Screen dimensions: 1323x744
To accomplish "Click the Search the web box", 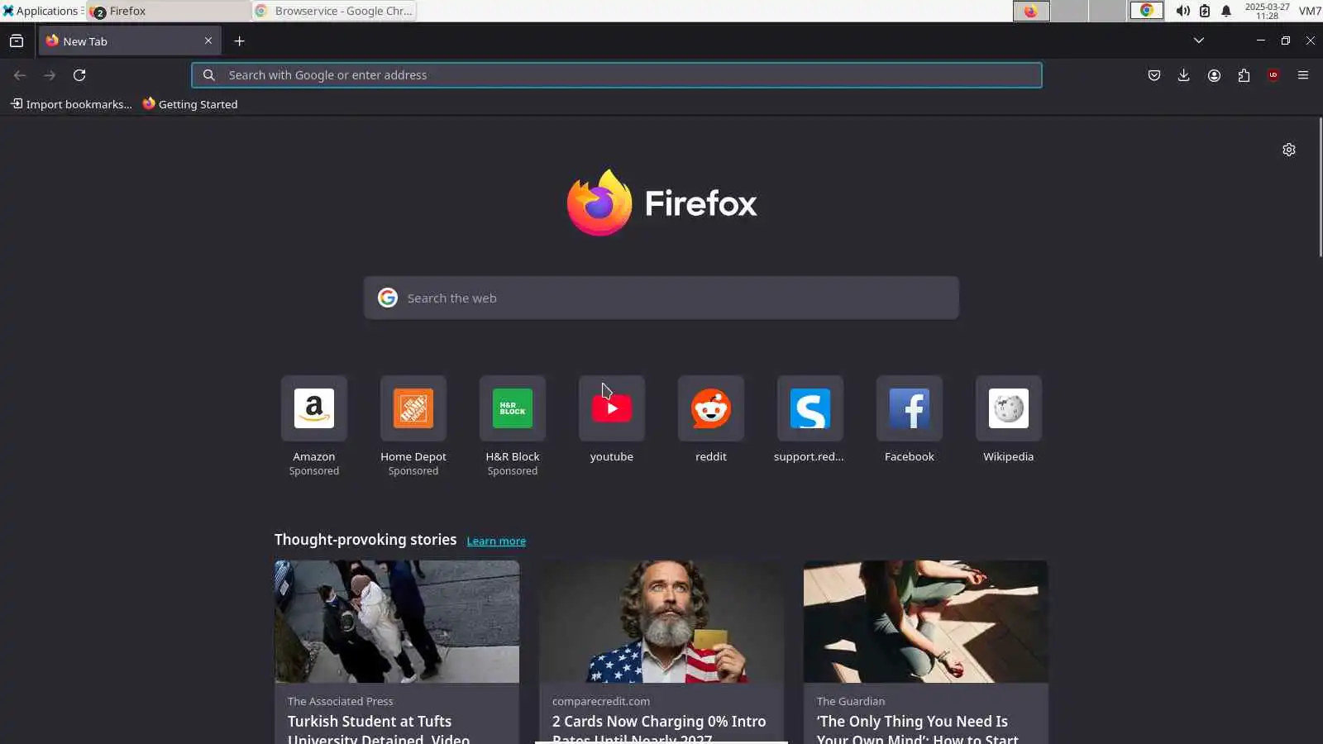I will tap(661, 298).
